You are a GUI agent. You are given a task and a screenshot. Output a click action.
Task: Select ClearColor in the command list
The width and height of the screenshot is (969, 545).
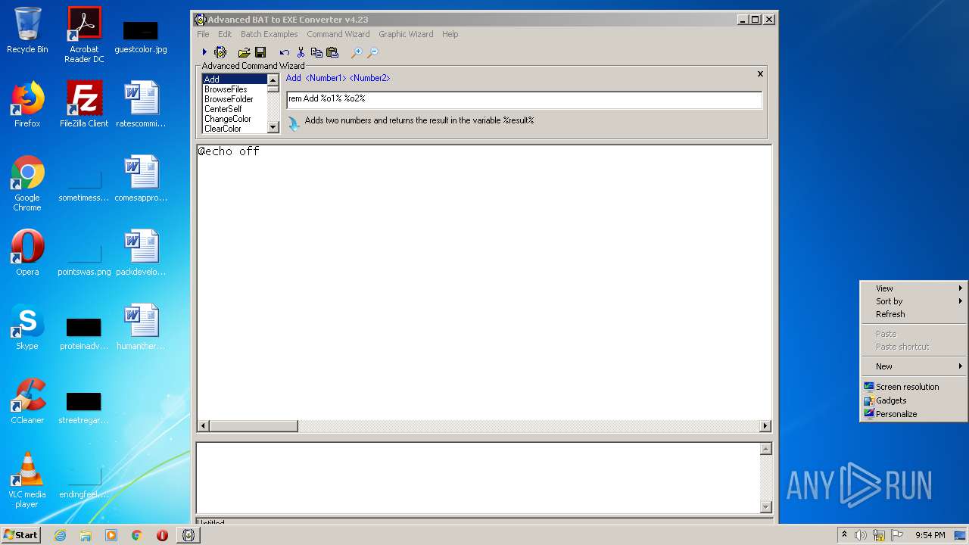[235, 129]
